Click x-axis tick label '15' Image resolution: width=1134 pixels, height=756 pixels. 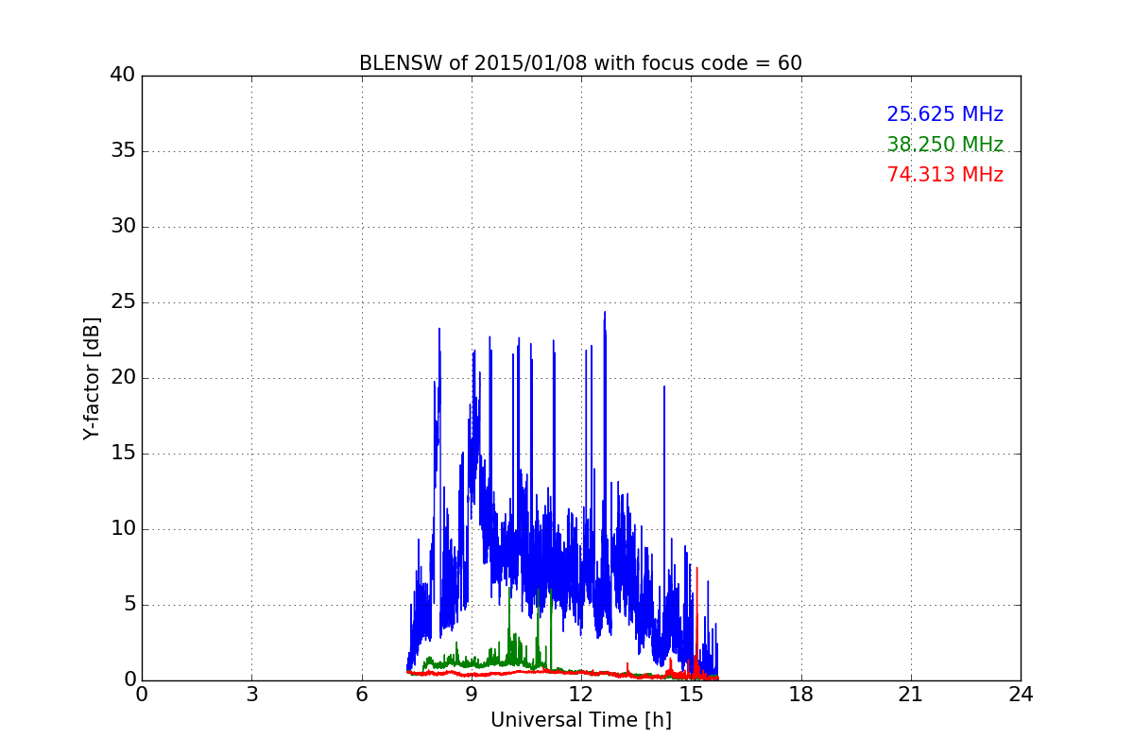(691, 695)
